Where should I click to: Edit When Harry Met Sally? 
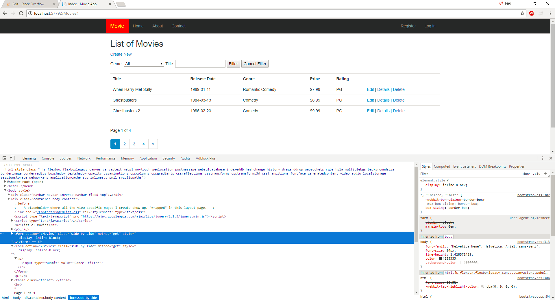[x=370, y=89]
